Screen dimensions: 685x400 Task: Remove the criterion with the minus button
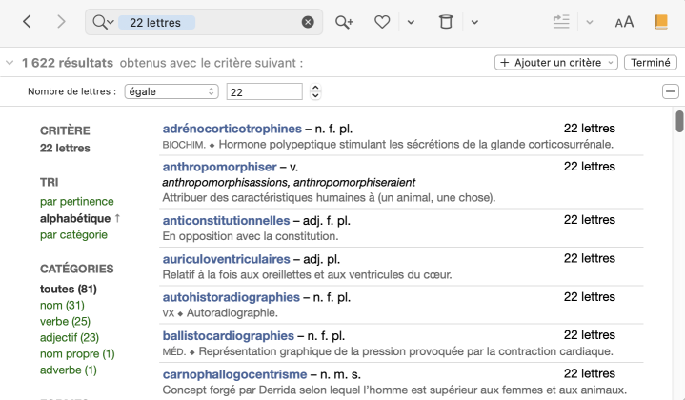[671, 91]
